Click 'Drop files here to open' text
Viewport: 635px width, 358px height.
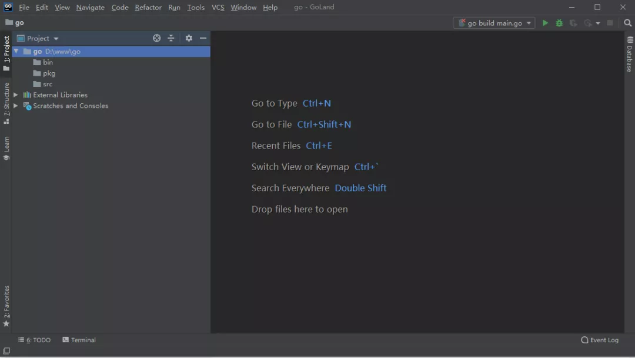(x=300, y=210)
